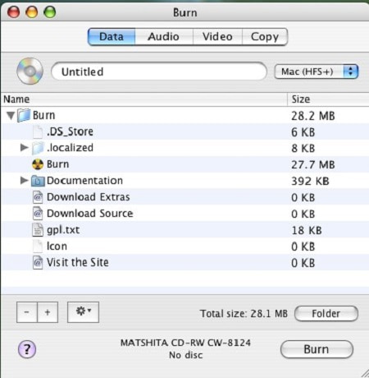Remove item with the minus button

click(x=27, y=312)
